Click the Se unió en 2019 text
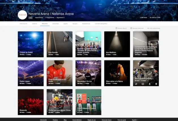 pyautogui.click(x=155, y=18)
